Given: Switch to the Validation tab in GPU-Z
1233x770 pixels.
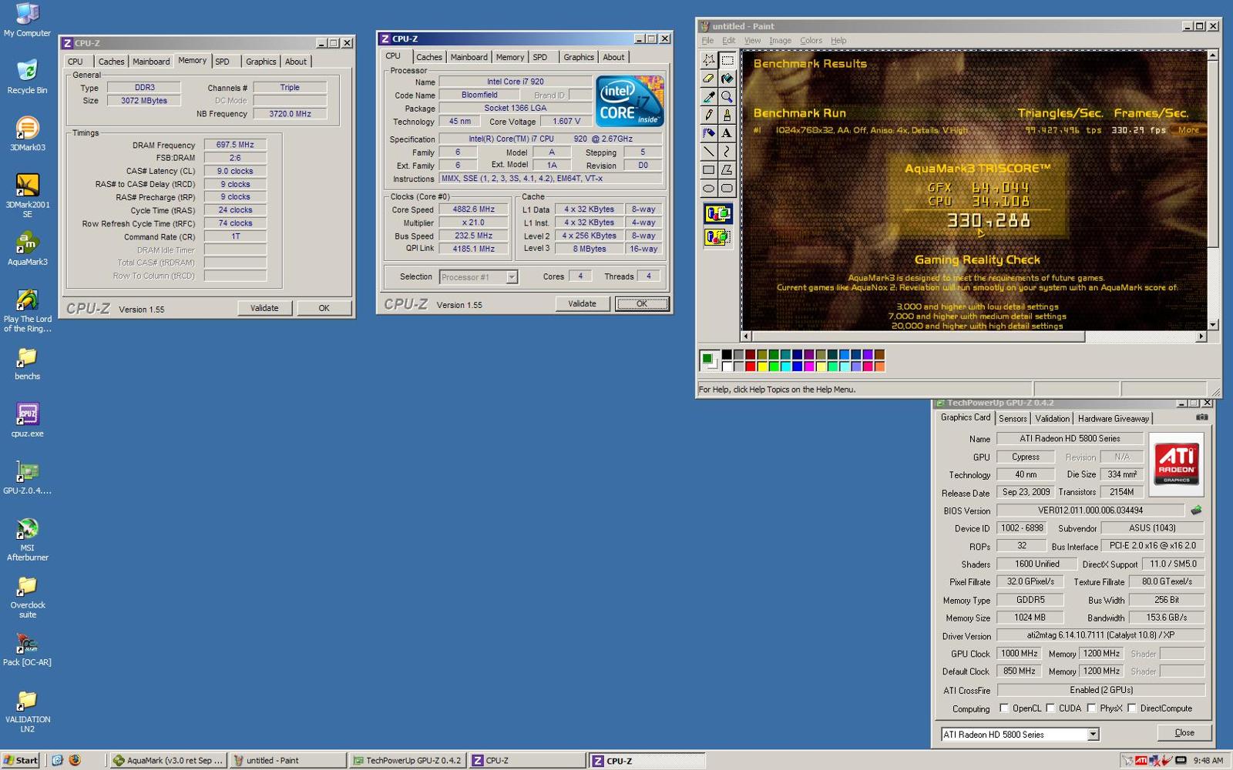Looking at the screenshot, I should tap(1052, 419).
